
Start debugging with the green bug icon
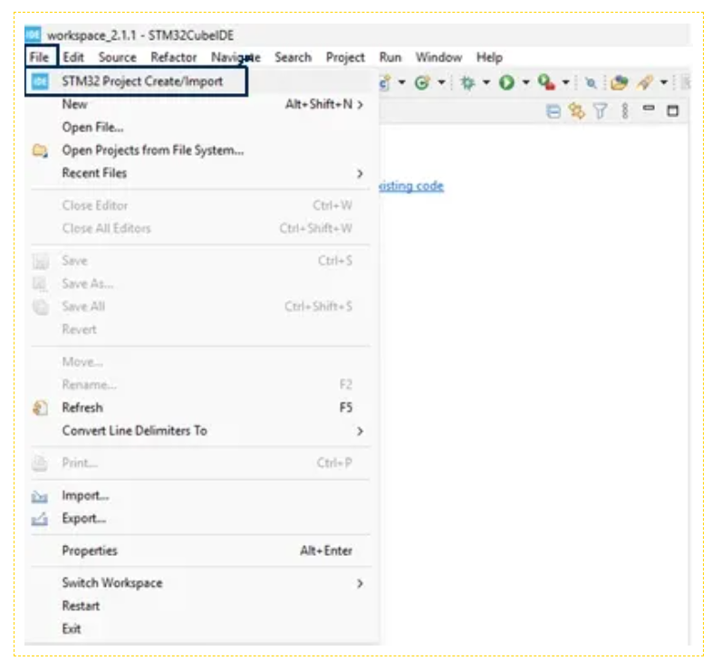click(467, 82)
